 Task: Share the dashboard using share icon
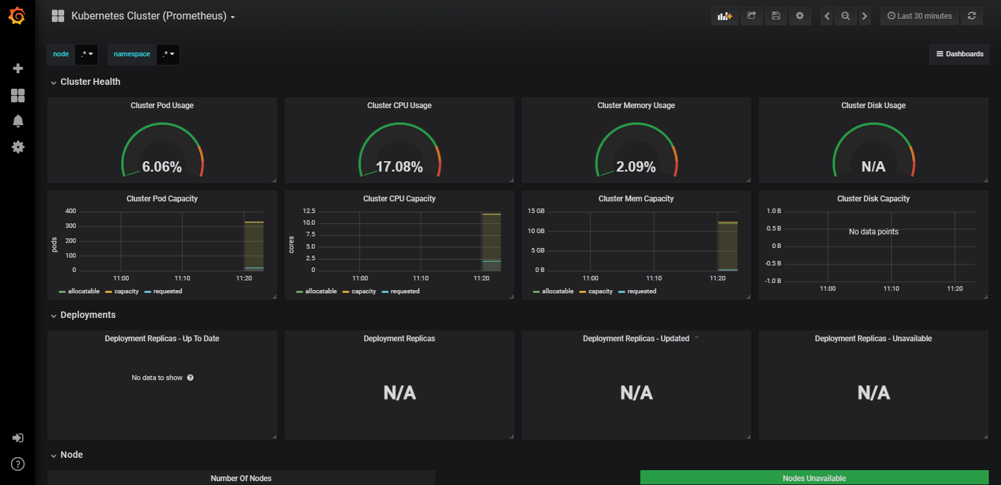click(x=752, y=16)
